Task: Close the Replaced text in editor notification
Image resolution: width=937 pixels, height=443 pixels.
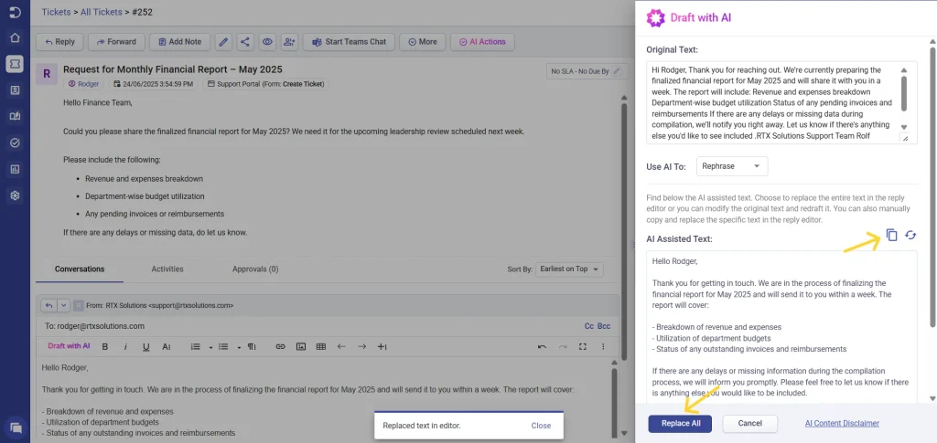Action: coord(541,426)
